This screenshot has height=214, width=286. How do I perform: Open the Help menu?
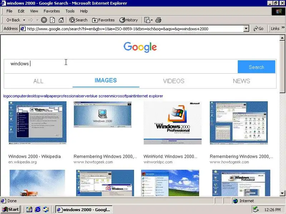pos(84,11)
